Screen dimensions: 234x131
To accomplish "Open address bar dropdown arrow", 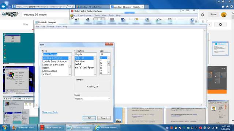I will [x=70, y=7].
